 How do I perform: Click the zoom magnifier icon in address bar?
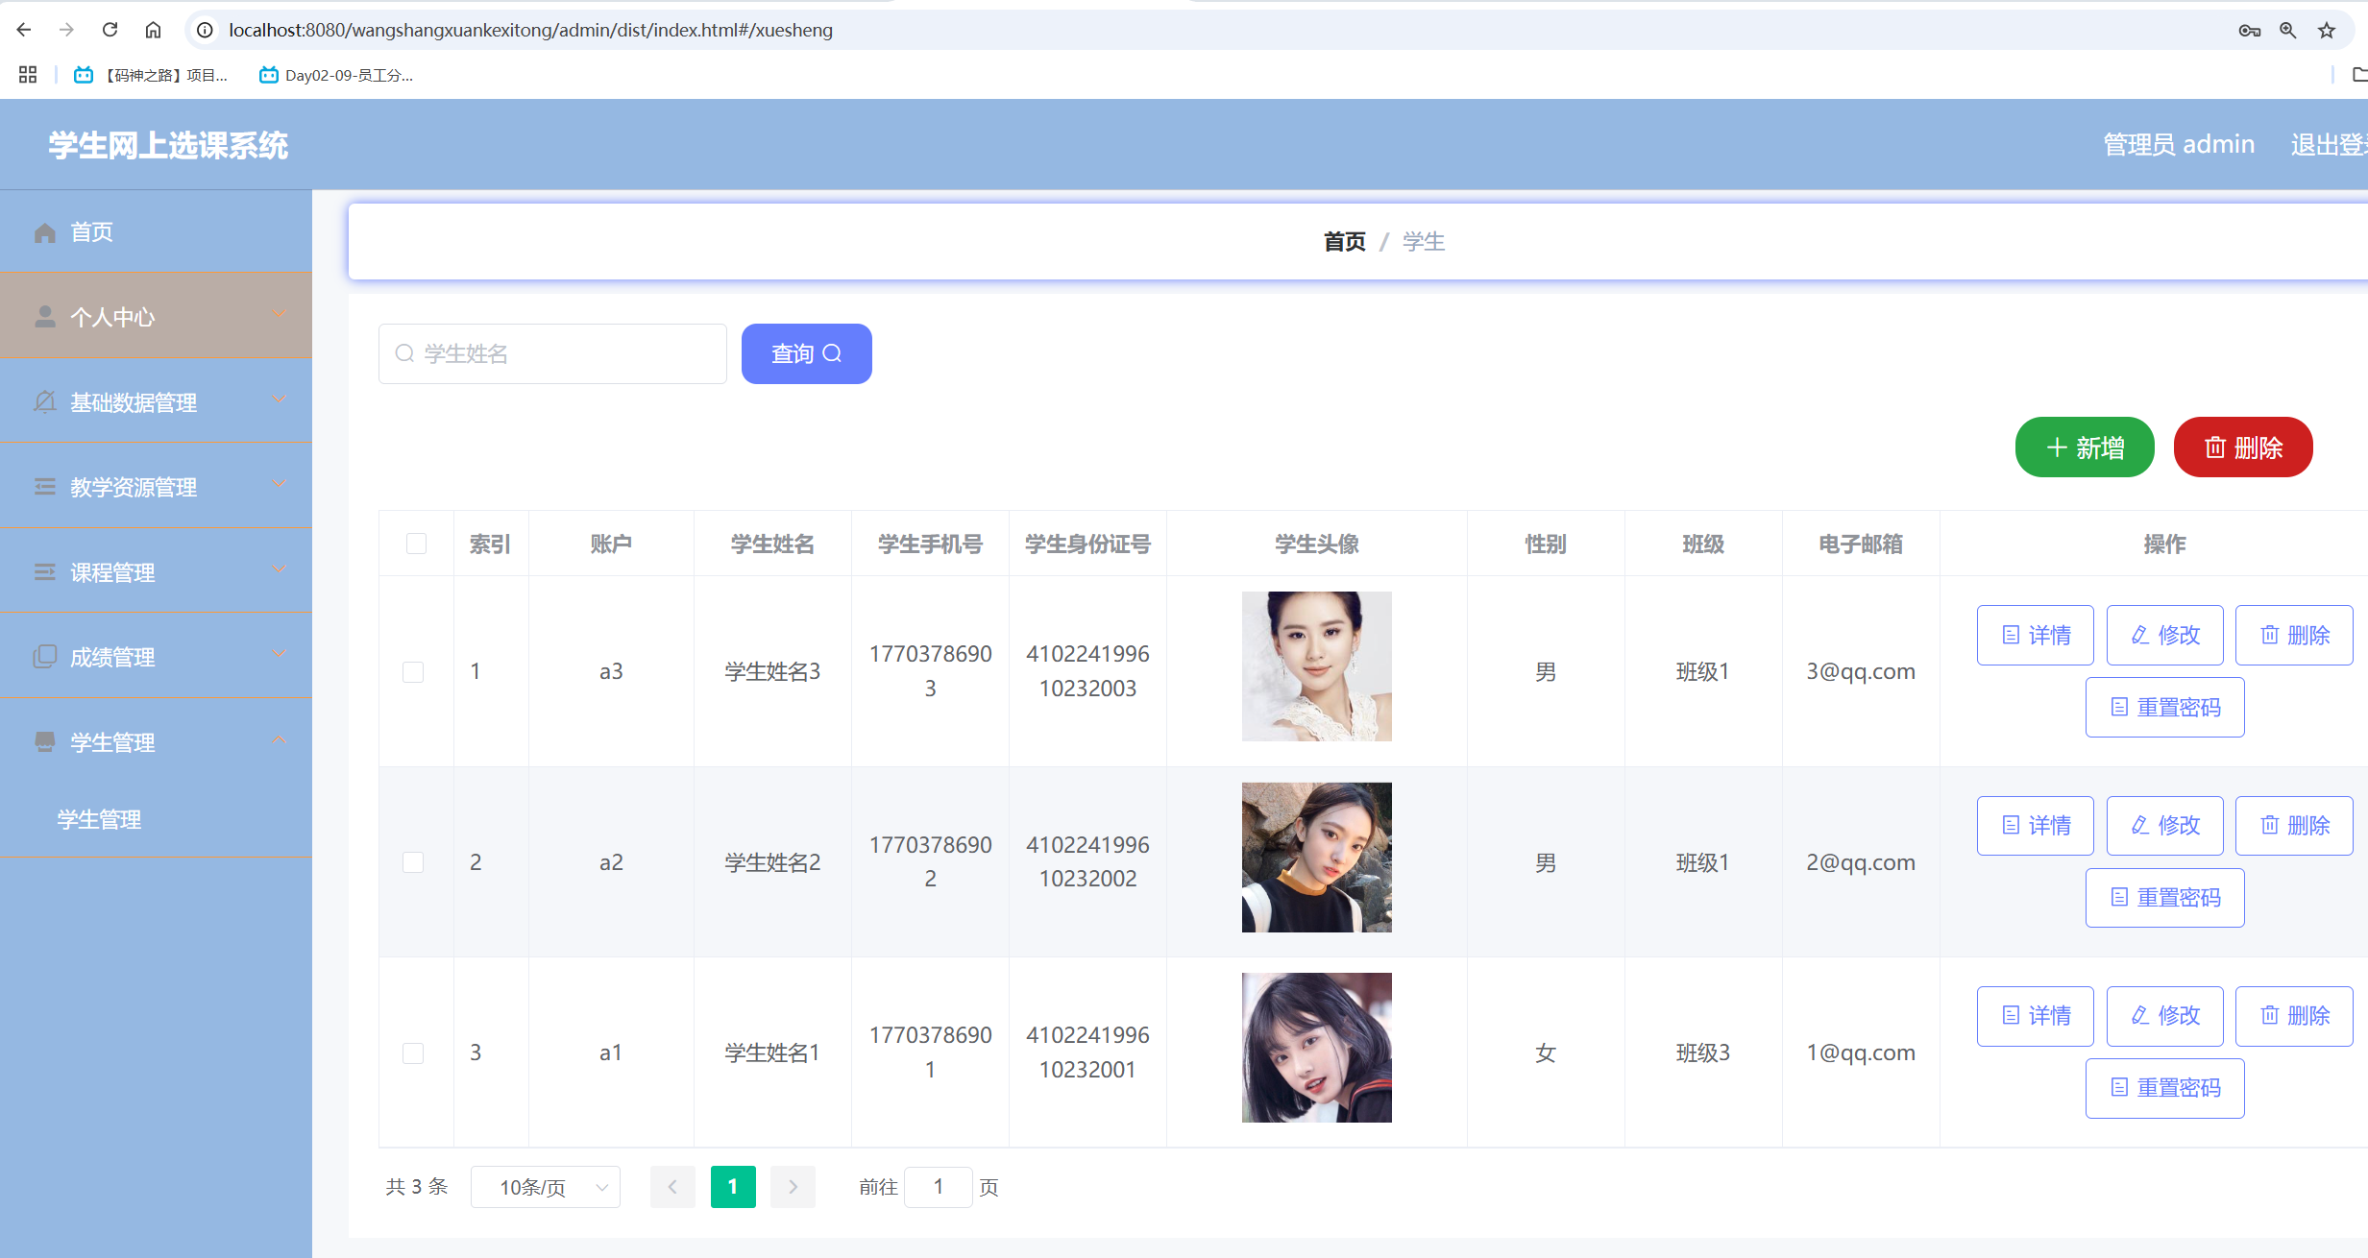click(2288, 31)
